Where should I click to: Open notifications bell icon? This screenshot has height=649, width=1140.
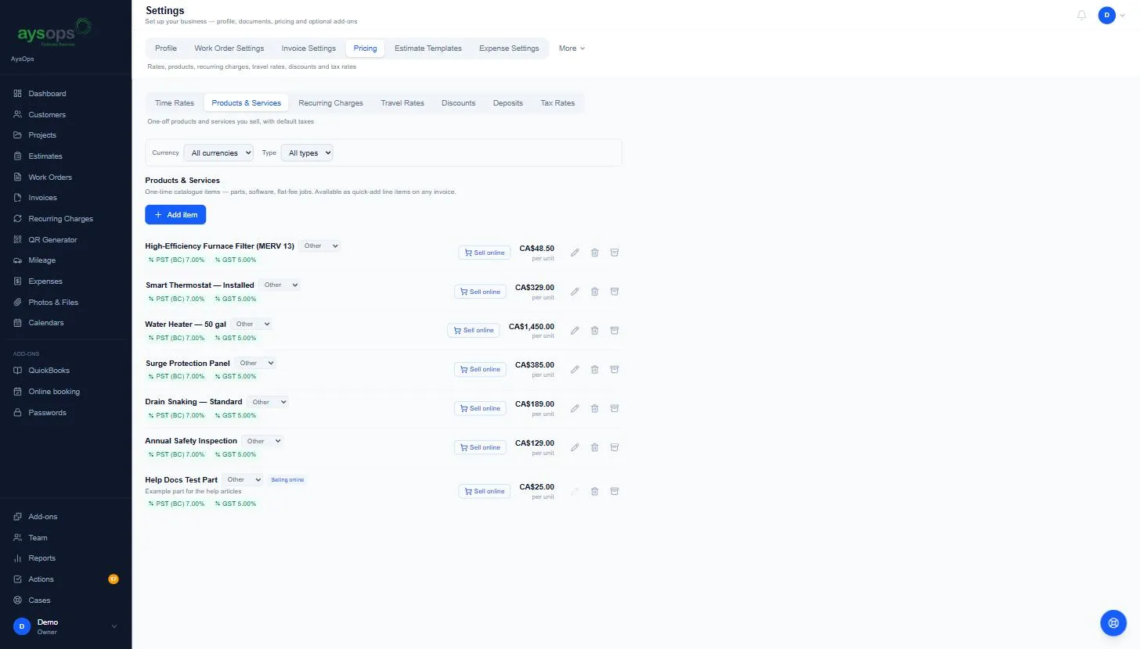tap(1082, 15)
